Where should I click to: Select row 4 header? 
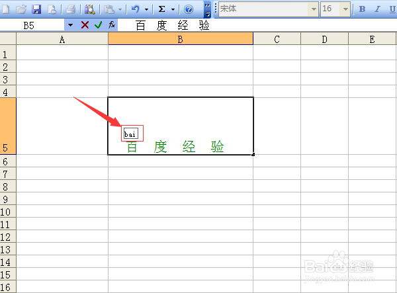coord(8,91)
